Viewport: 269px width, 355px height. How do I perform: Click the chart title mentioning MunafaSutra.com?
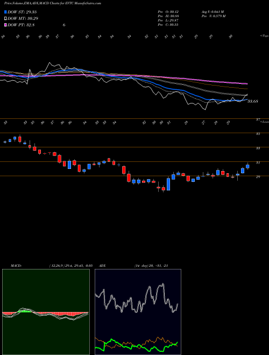point(53,3)
